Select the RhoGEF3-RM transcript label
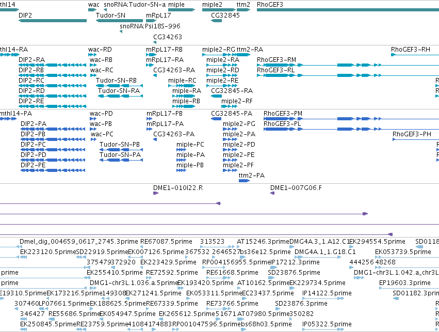The width and height of the screenshot is (439, 332). [x=277, y=60]
